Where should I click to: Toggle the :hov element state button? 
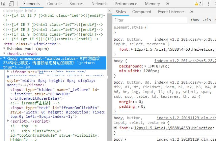click(195, 20)
